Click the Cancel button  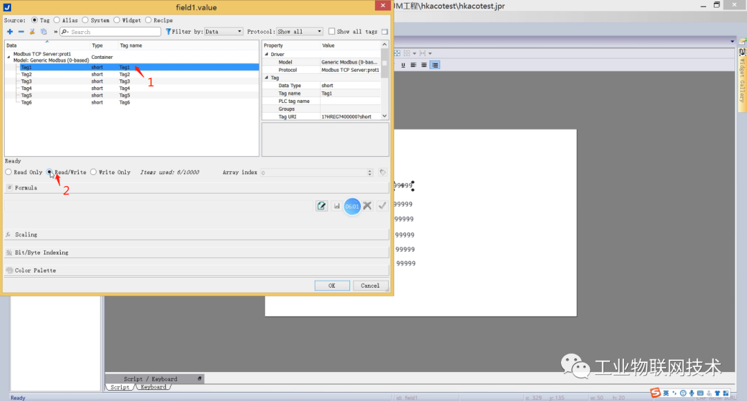[x=370, y=285]
